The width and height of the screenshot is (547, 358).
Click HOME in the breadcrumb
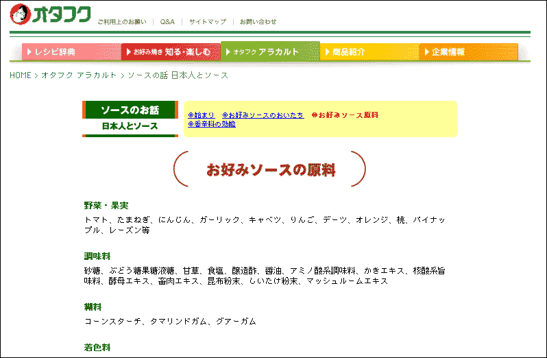coord(20,75)
